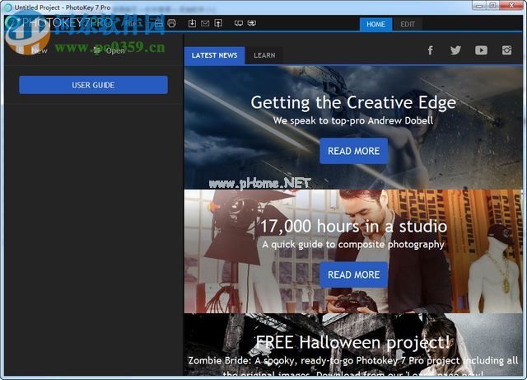Click the 'FREE Halloween project!' headline

[352, 343]
